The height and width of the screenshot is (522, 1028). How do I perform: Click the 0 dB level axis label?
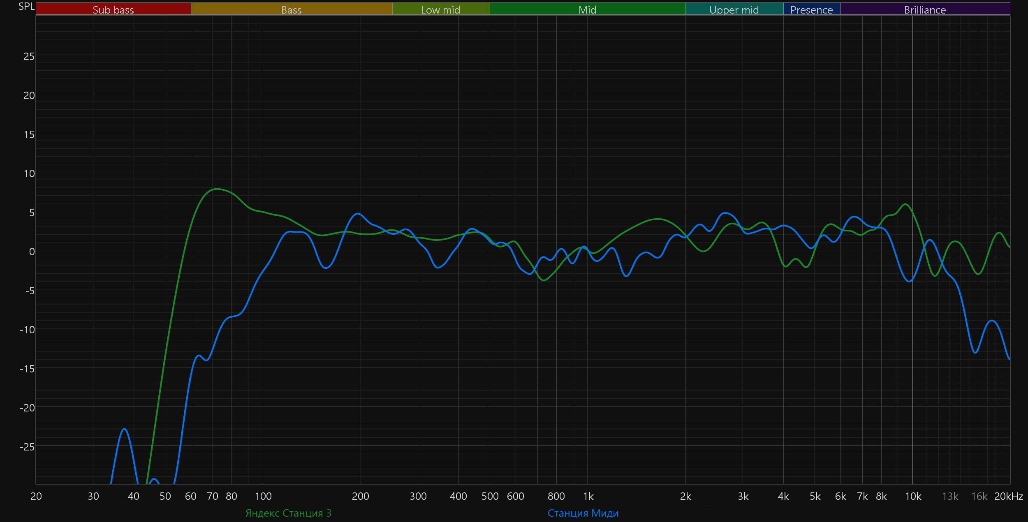click(x=32, y=252)
